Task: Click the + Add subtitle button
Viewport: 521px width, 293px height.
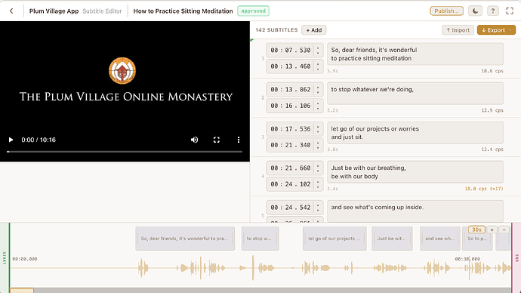Action: pyautogui.click(x=313, y=30)
